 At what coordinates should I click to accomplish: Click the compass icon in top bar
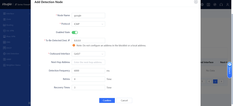[x=215, y=5]
